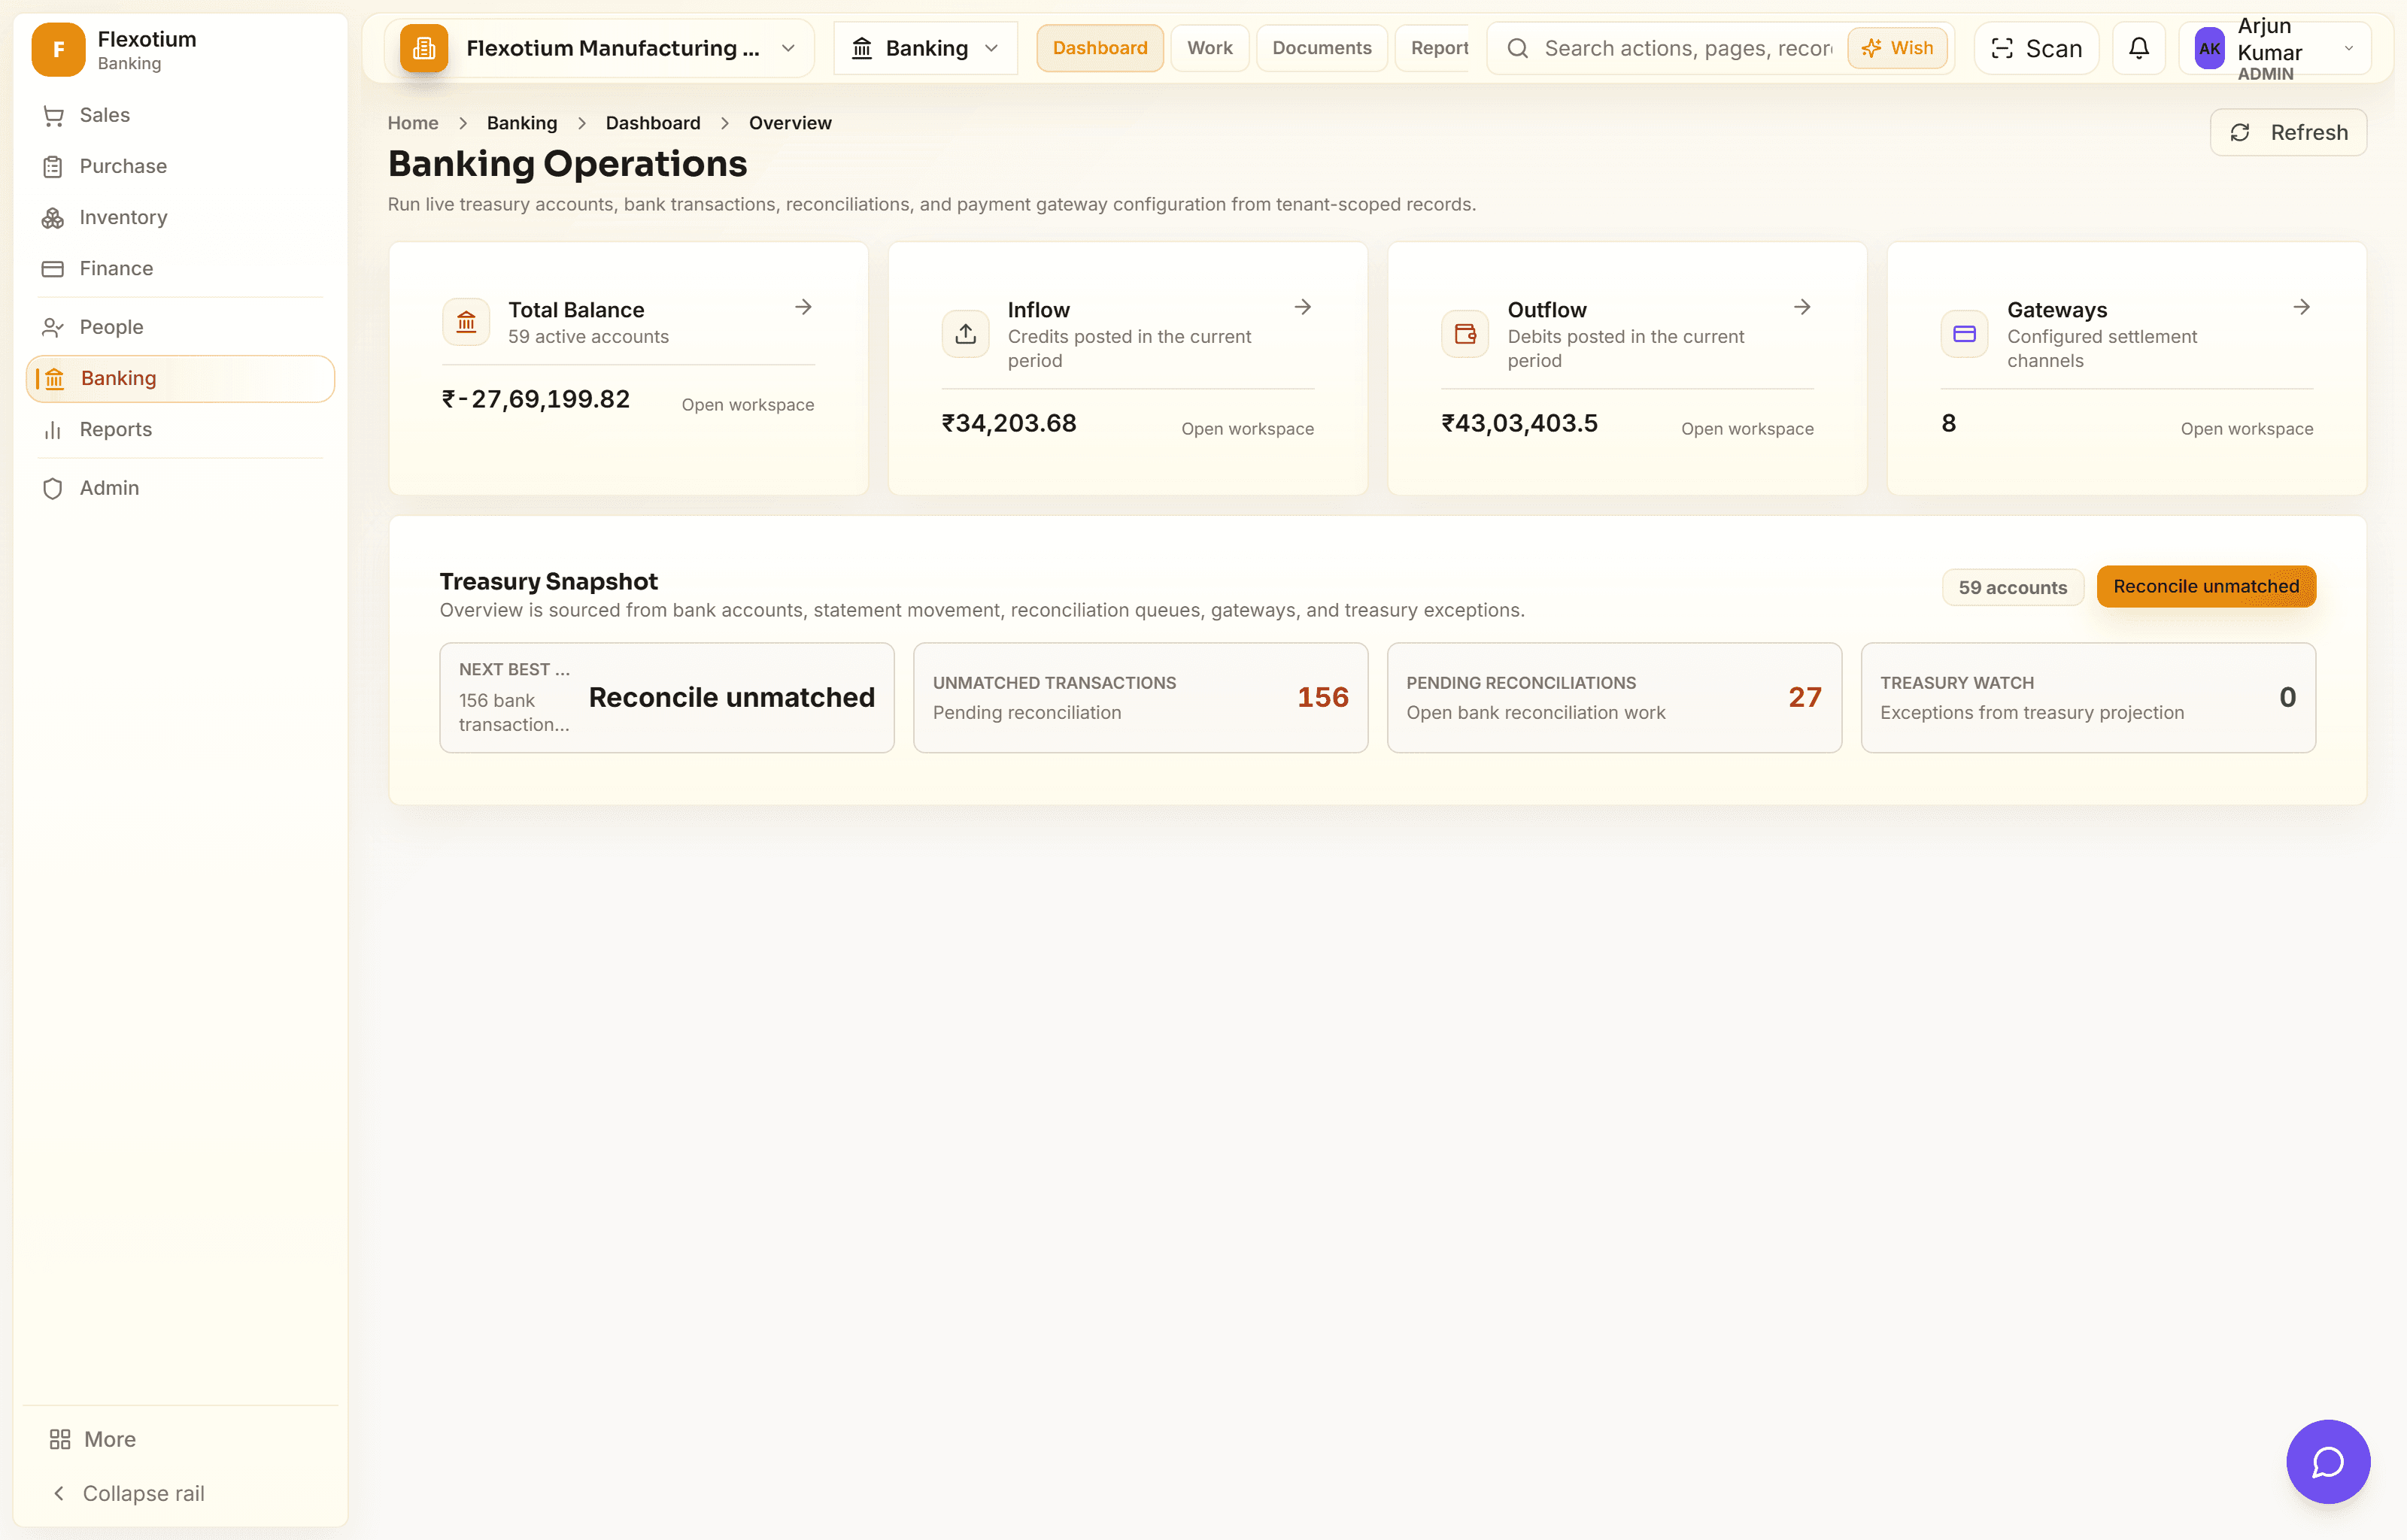
Task: Open the Purchase module in the sidebar
Action: 180,166
